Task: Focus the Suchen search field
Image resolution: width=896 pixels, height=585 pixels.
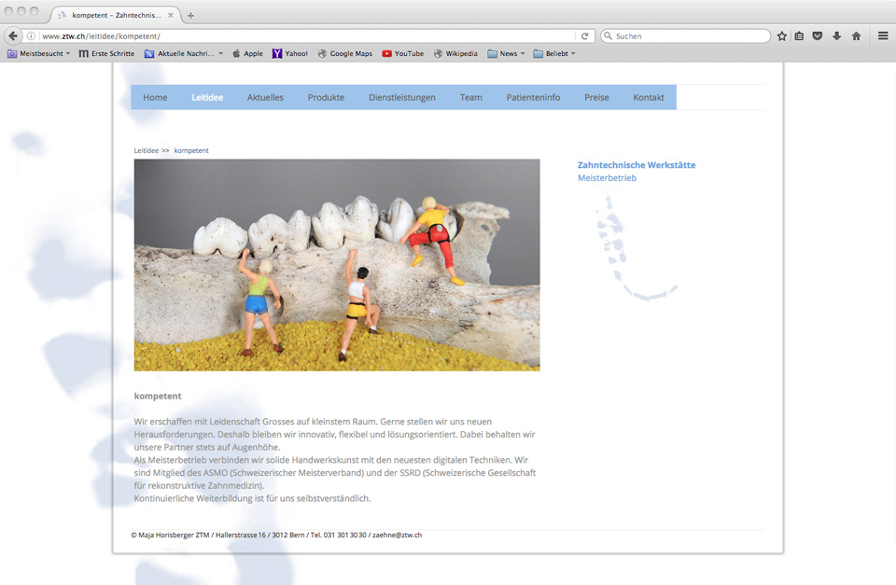Action: click(685, 36)
